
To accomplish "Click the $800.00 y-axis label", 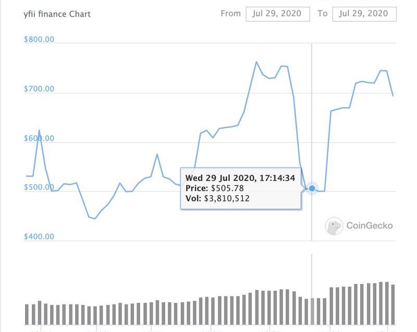I will (x=39, y=40).
